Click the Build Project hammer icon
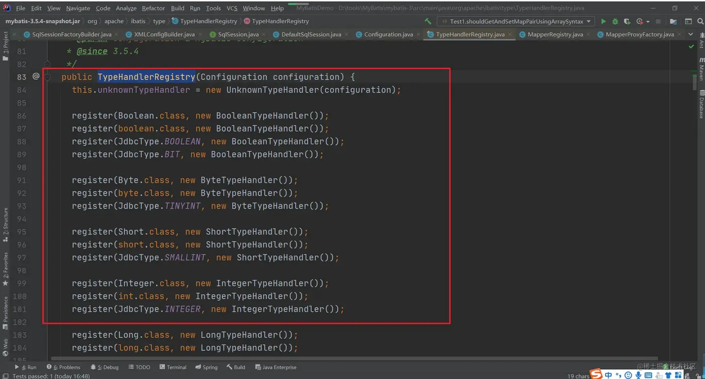The height and width of the screenshot is (379, 705). [428, 21]
